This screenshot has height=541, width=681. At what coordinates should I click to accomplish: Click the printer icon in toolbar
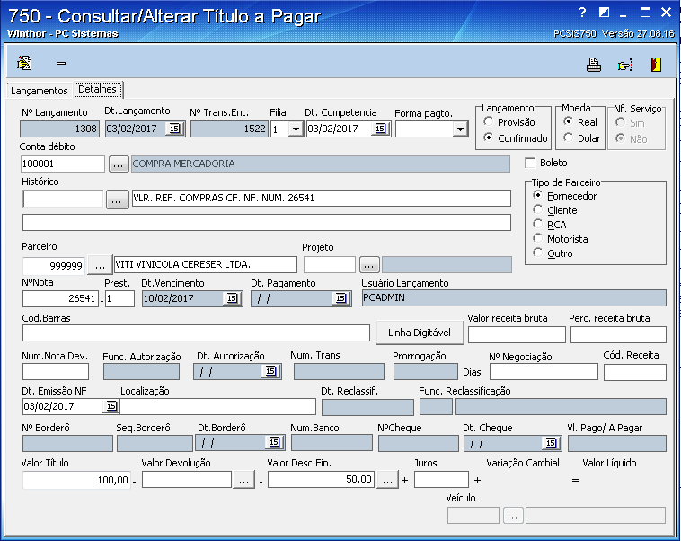point(594,65)
